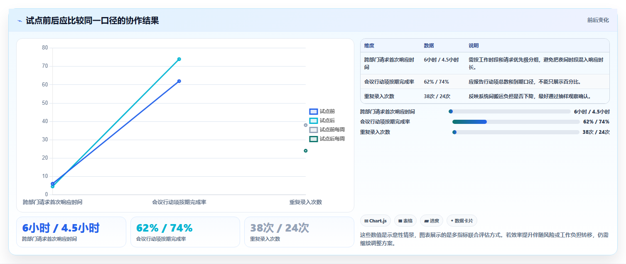Click table cell 62% / 74%
Image resolution: width=626 pixels, height=264 pixels.
click(436, 82)
